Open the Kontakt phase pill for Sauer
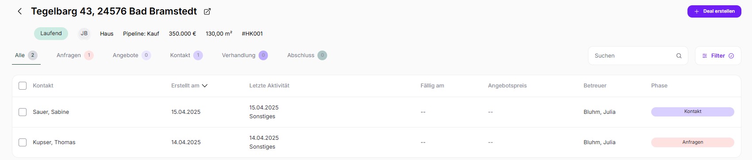 [692, 112]
